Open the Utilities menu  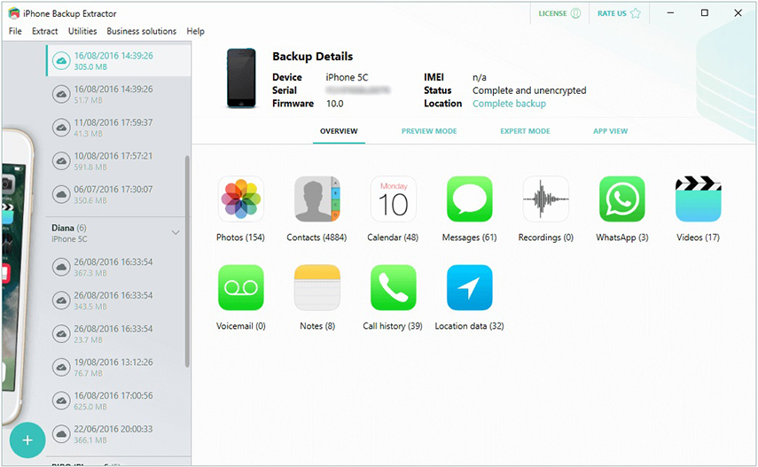[82, 31]
